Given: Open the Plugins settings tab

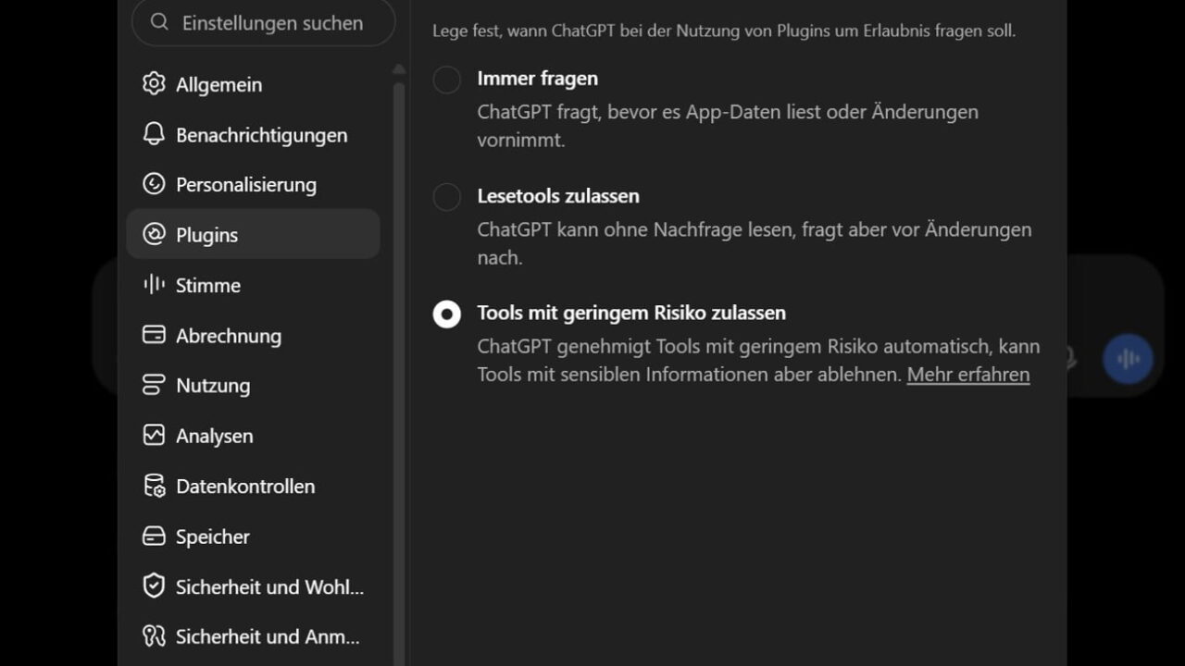Looking at the screenshot, I should point(253,234).
